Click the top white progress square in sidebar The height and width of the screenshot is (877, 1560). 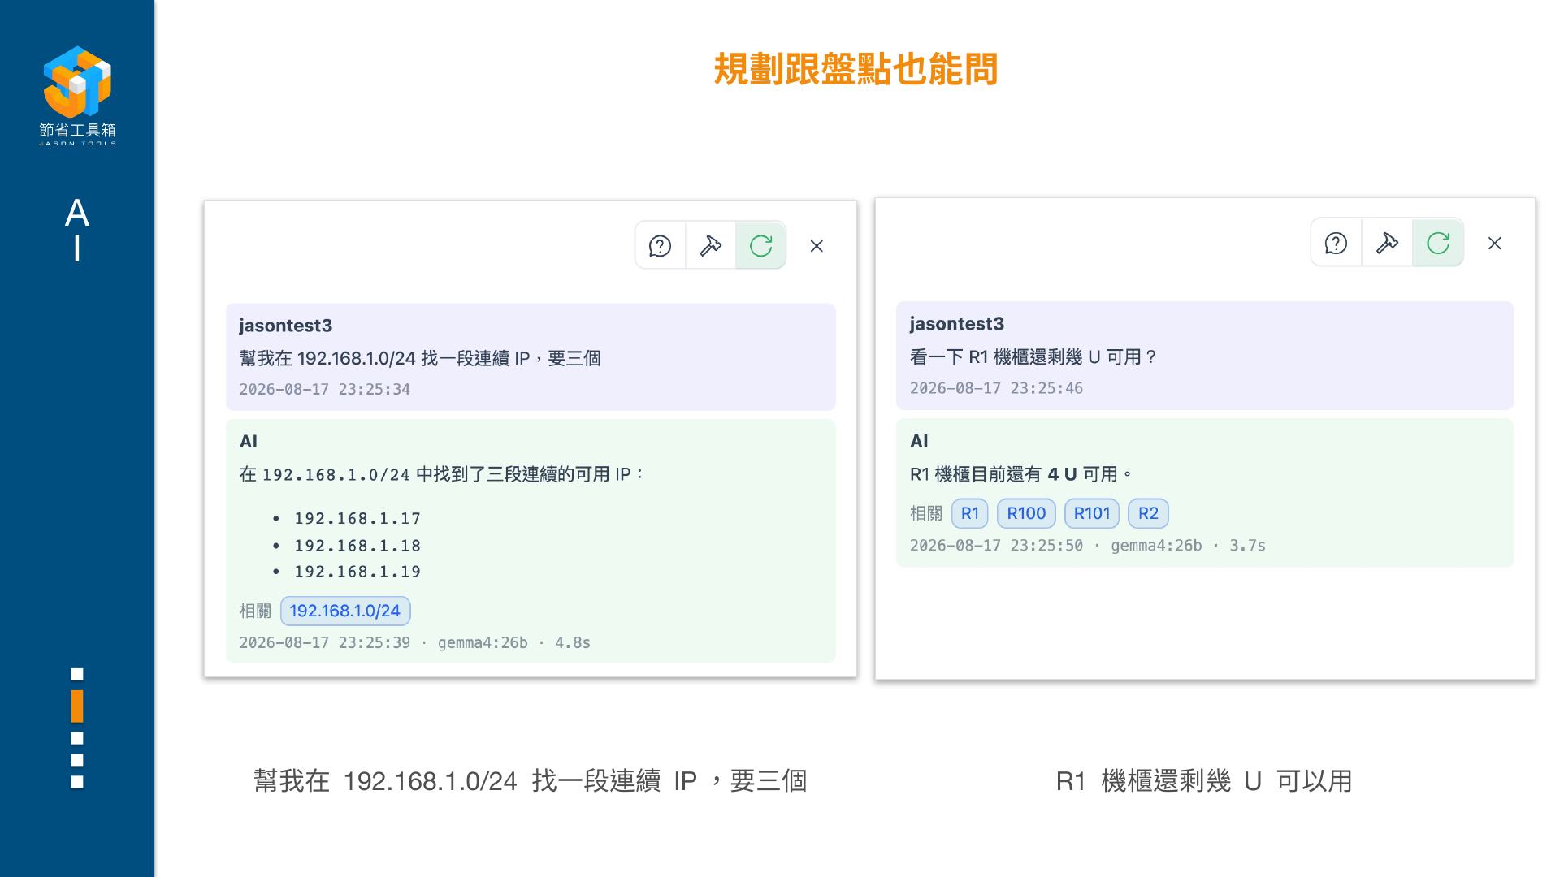point(77,674)
